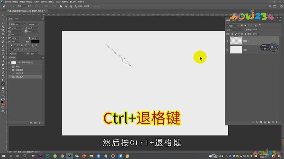Open font family dropdown in Character panel

17,24
